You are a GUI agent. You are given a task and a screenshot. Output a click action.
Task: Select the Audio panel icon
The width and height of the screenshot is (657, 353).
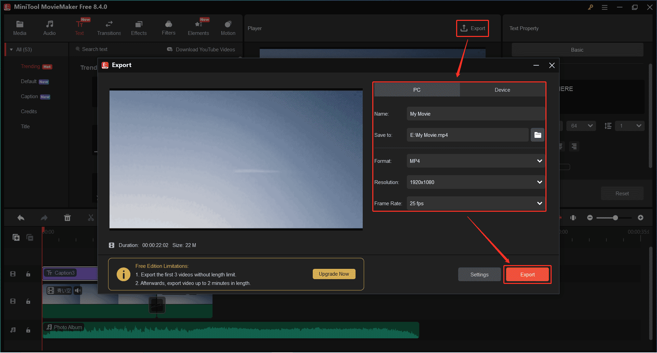[x=49, y=27]
